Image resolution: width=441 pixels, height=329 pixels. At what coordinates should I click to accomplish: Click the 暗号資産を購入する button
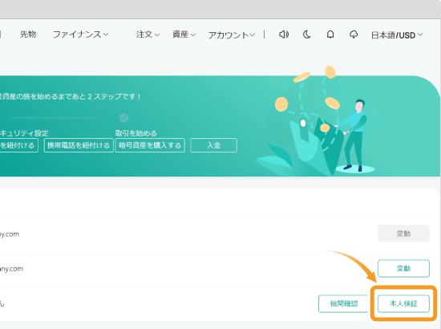[x=150, y=145]
